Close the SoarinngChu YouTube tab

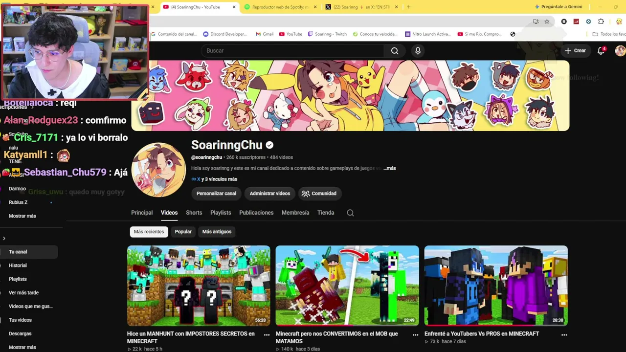pyautogui.click(x=234, y=7)
